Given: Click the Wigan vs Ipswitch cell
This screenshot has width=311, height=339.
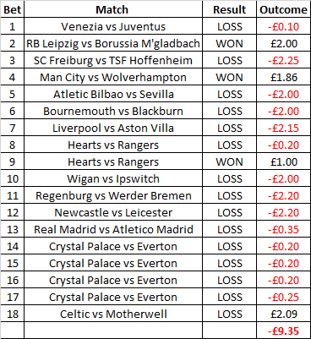Looking at the screenshot, I should tap(113, 178).
